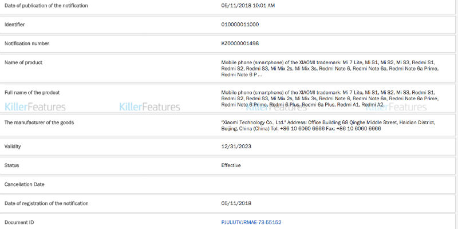This screenshot has height=229, width=458.
Task: Click the Document ID row label
Action: tap(19, 223)
